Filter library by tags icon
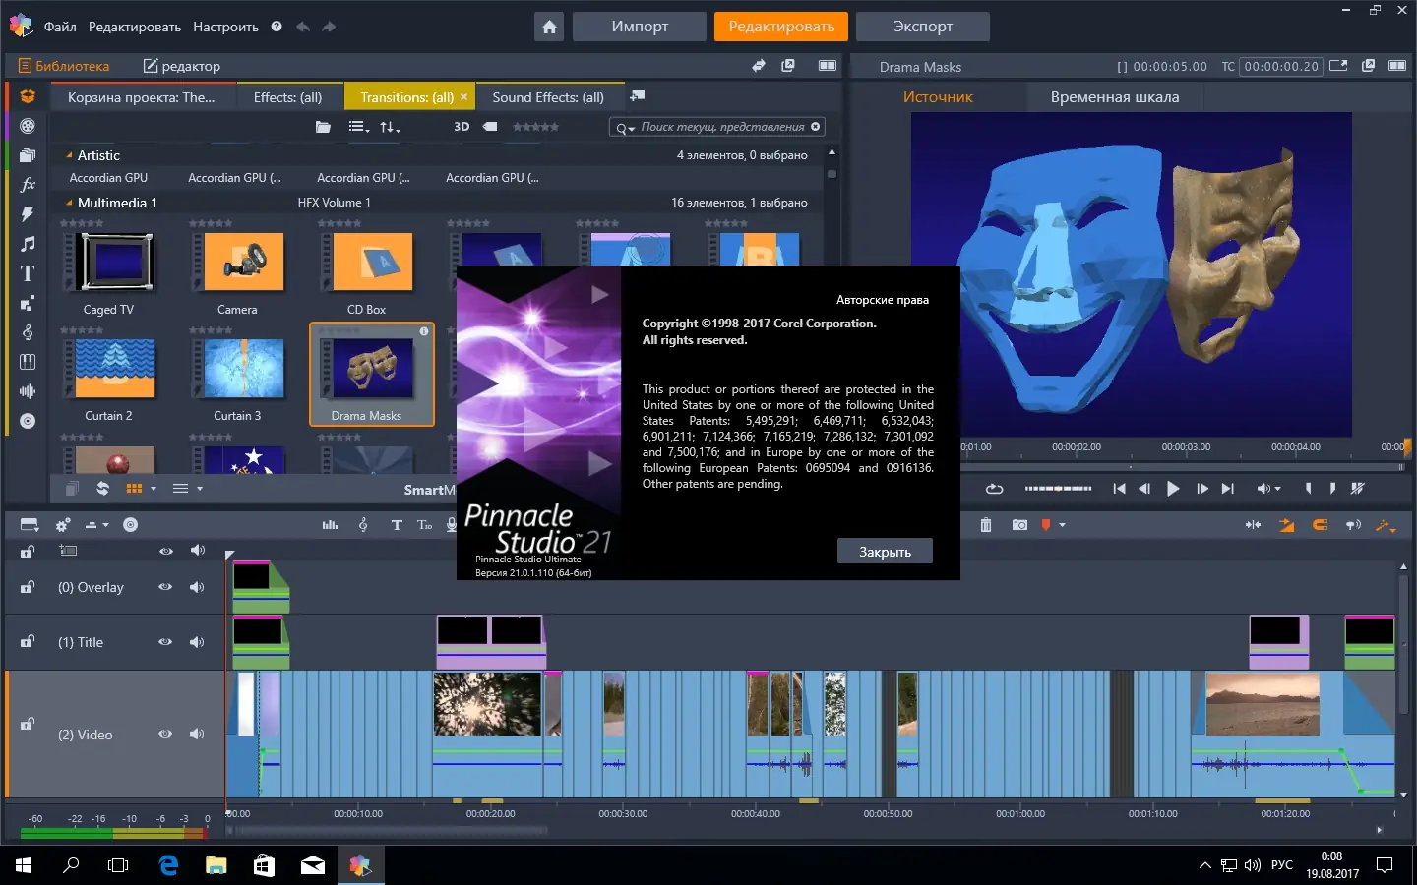 point(490,127)
